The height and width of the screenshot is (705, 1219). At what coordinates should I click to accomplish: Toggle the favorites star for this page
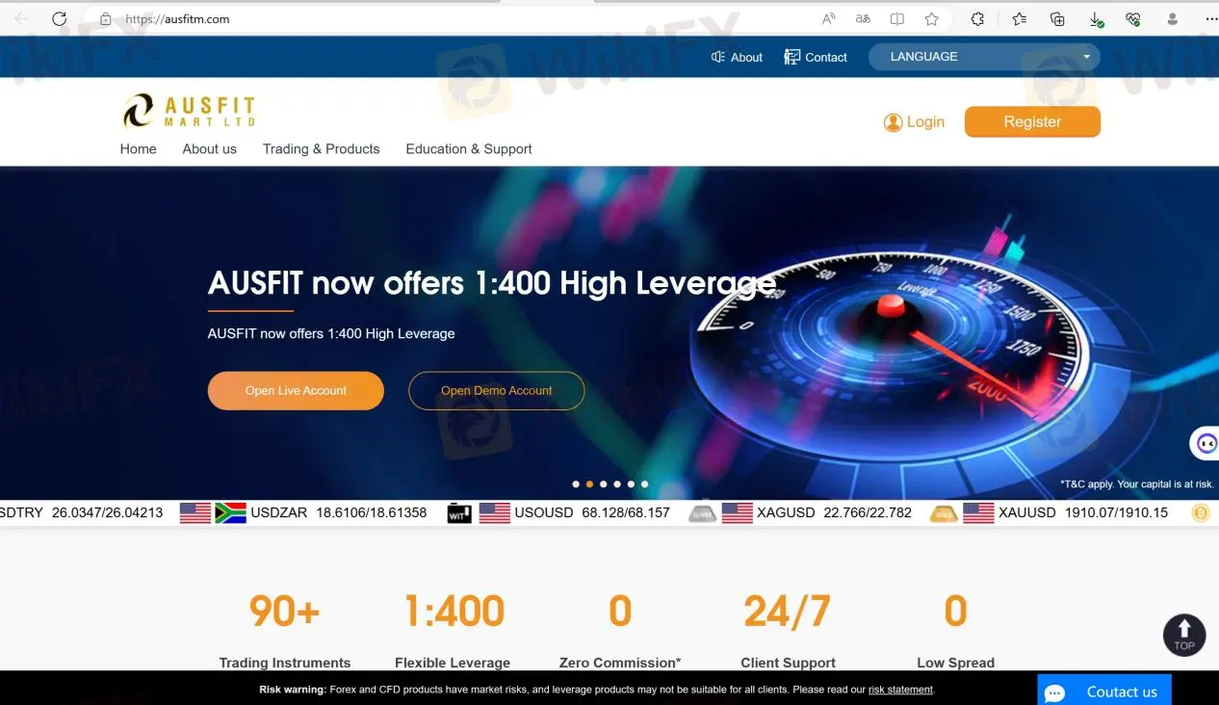click(x=931, y=18)
